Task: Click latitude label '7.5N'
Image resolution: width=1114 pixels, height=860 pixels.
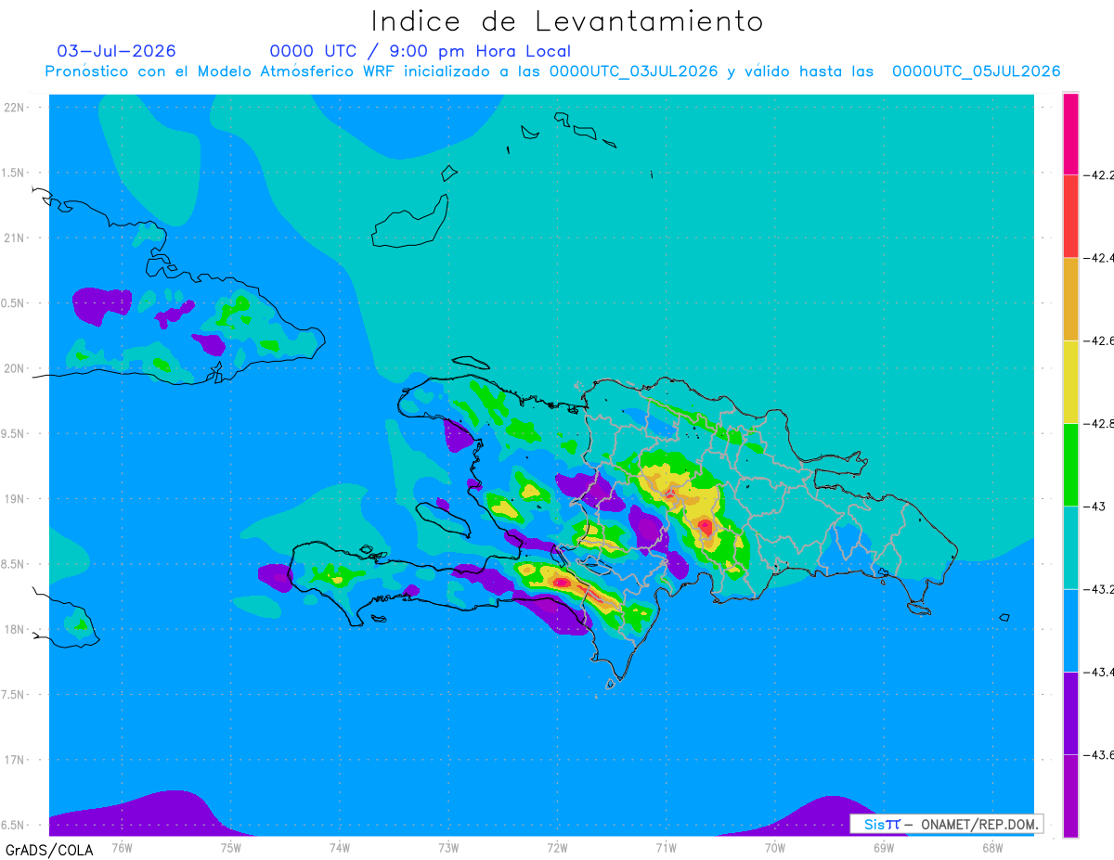Action: 14,695
